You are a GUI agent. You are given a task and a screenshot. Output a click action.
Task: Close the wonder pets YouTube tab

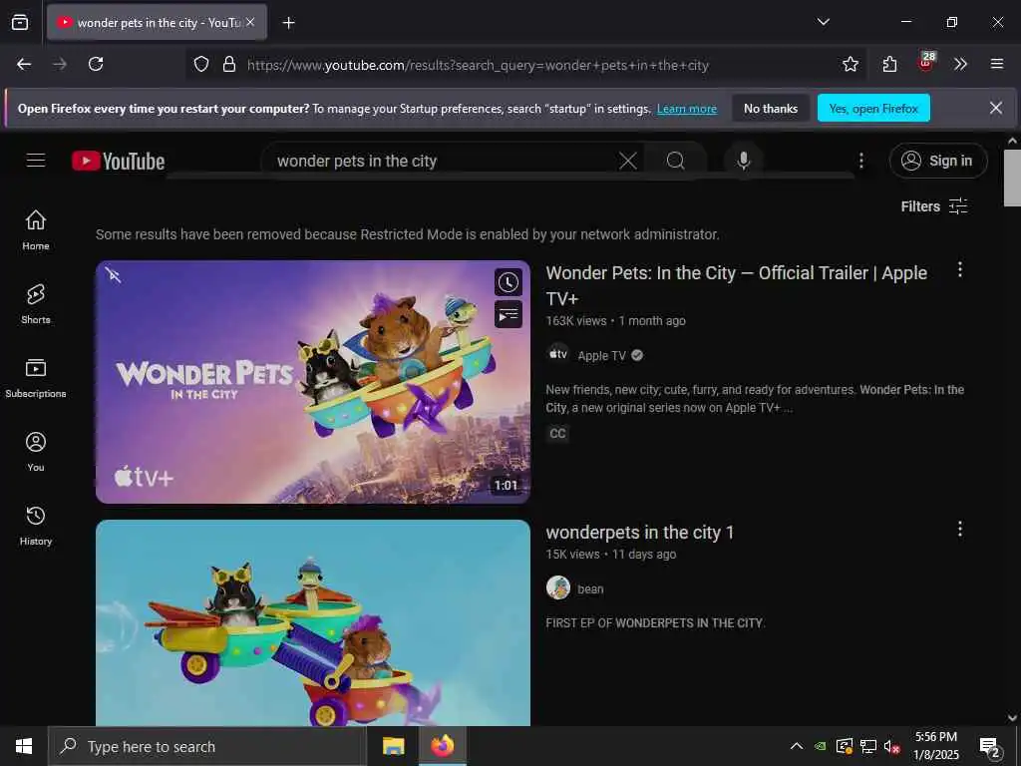(250, 22)
